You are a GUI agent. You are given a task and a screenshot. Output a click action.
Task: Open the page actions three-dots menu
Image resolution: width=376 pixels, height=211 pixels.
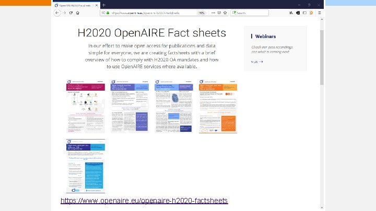pos(213,13)
